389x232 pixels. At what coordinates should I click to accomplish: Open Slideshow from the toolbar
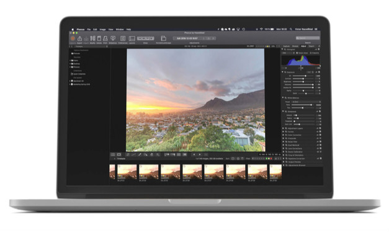pyautogui.click(x=113, y=38)
